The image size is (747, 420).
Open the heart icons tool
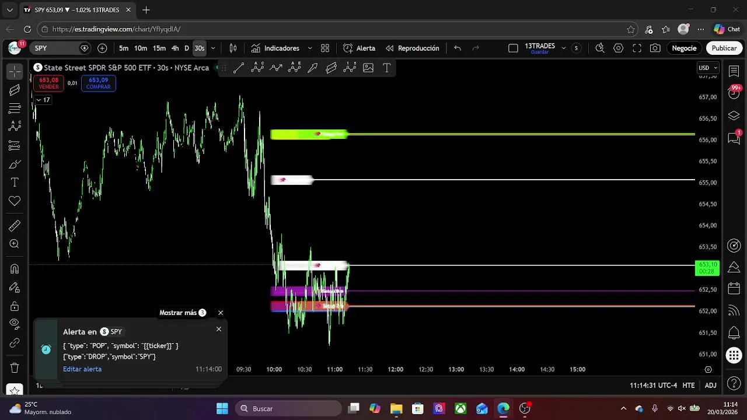pos(15,201)
